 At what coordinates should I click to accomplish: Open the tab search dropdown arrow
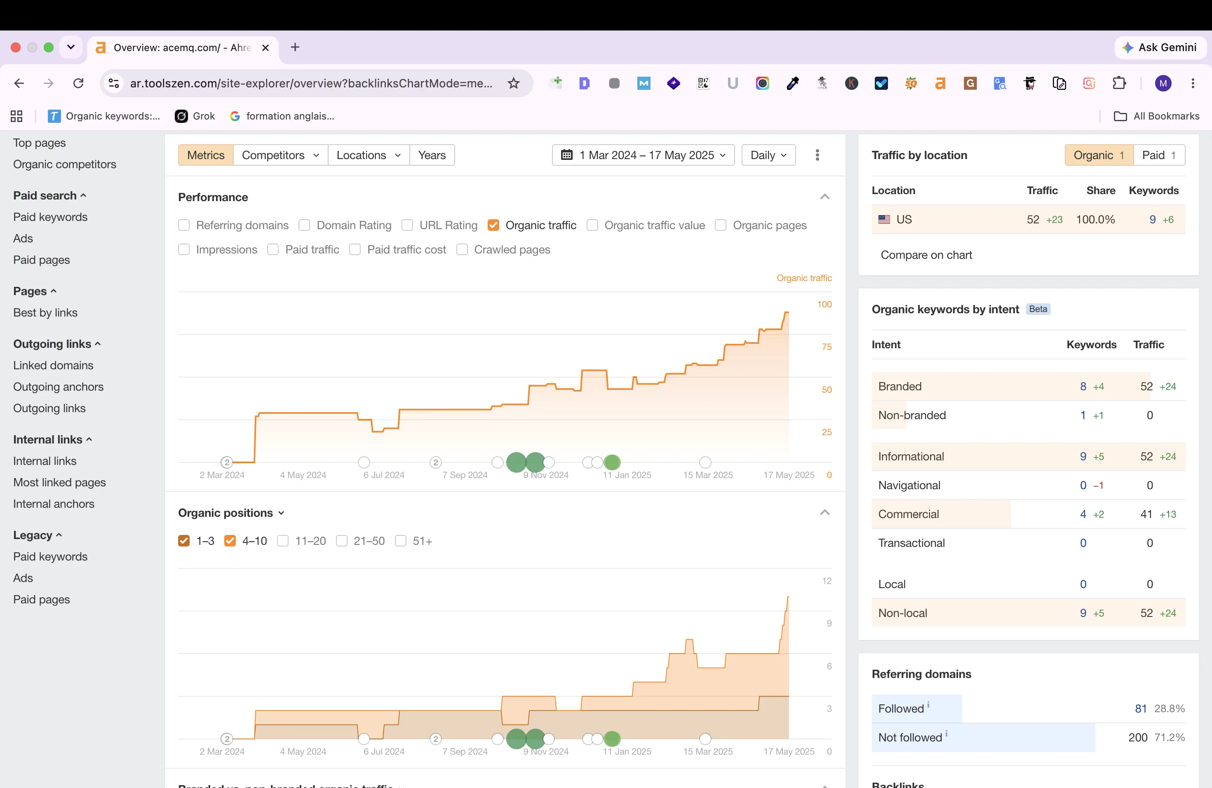[x=71, y=47]
